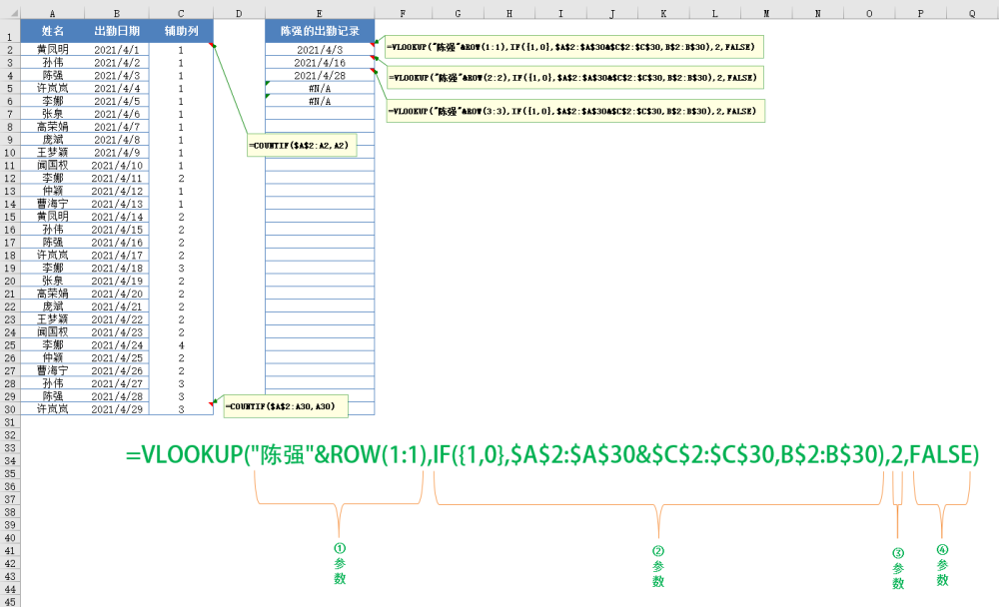999x607 pixels.
Task: Click the name cell beside 2021/4/1
Action: coord(52,50)
